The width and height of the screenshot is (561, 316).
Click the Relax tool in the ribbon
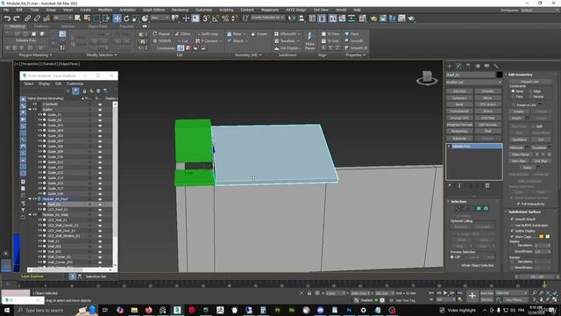237,33
